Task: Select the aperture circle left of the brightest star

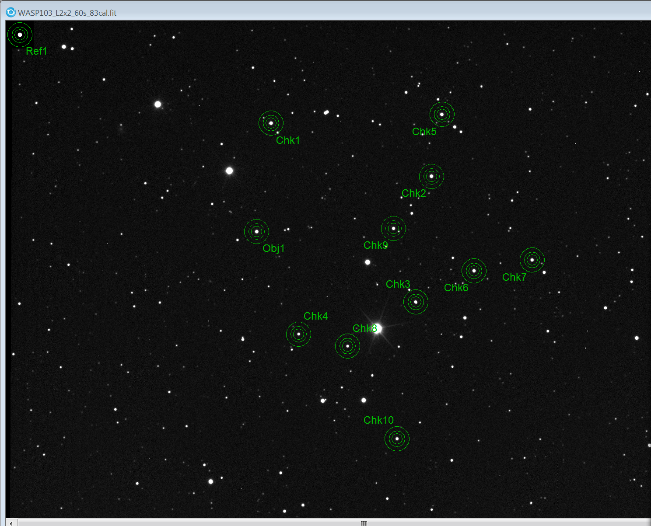Action: [347, 346]
